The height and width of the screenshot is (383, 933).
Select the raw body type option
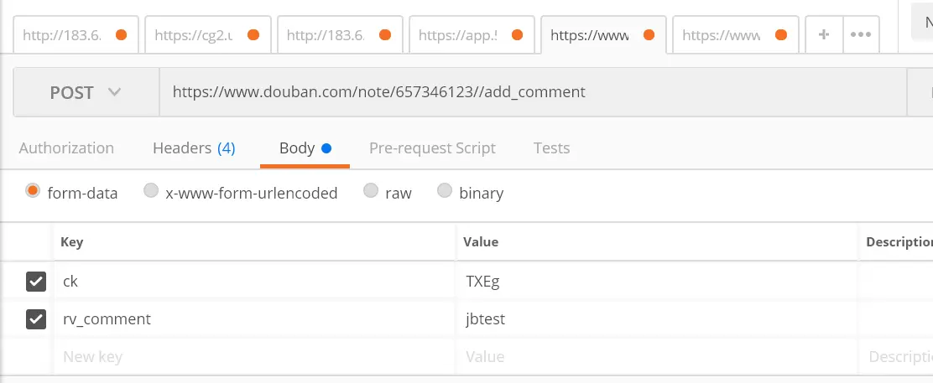371,192
